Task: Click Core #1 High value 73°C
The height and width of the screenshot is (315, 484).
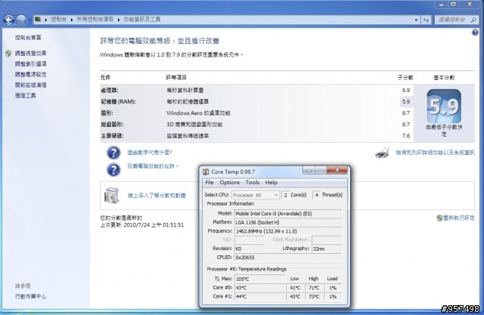Action: tap(314, 297)
